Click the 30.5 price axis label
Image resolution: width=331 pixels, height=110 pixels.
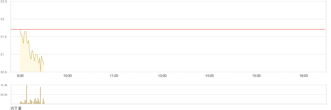pyautogui.click(x=4, y=72)
